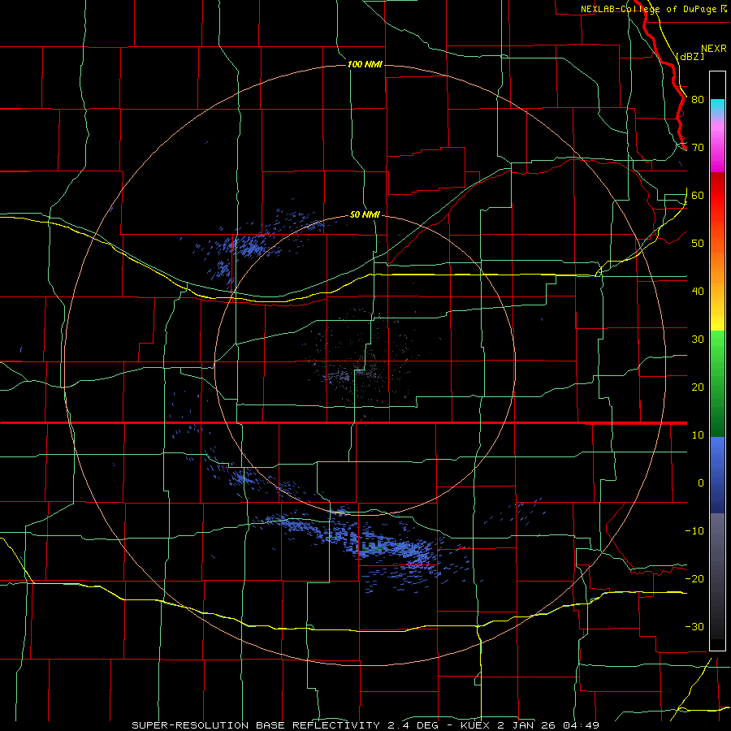Pick the green band of the color bar

717,383
